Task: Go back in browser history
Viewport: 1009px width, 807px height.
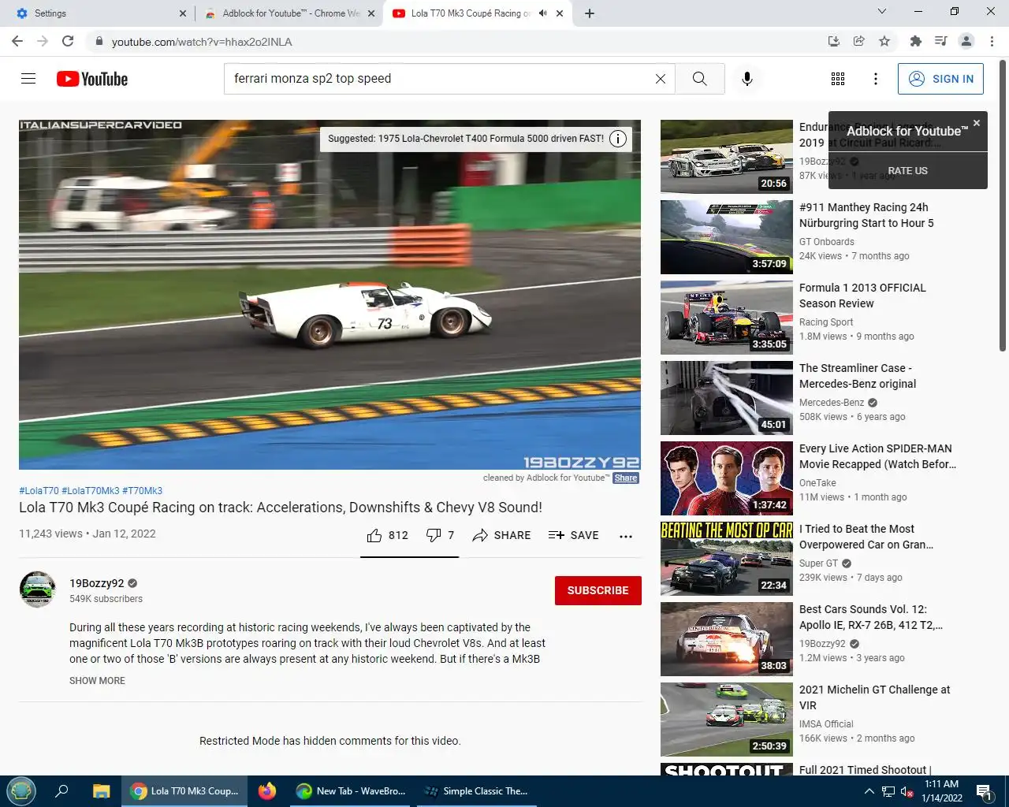Action: click(x=17, y=41)
